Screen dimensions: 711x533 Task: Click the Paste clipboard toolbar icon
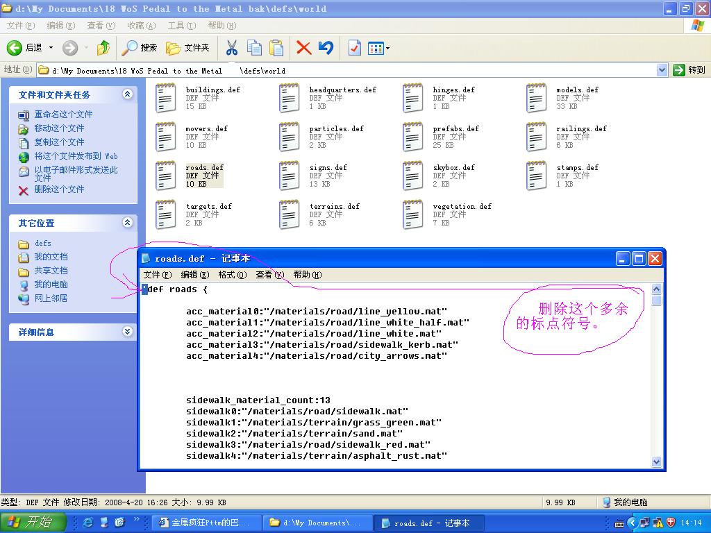point(276,48)
